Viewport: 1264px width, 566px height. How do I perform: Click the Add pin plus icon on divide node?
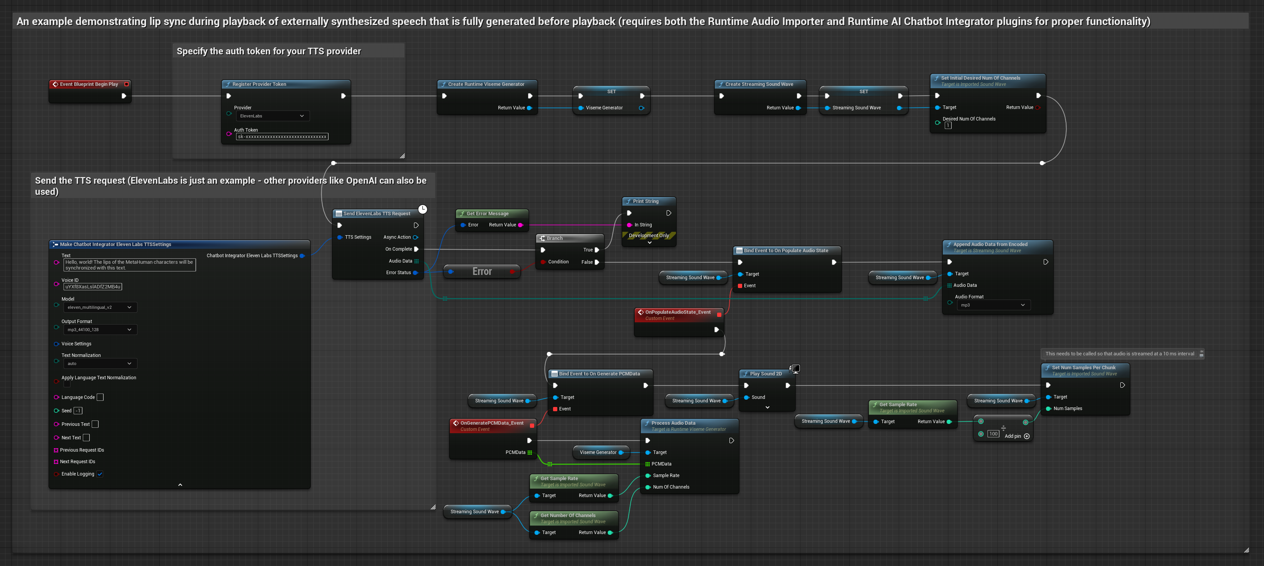click(x=1026, y=436)
